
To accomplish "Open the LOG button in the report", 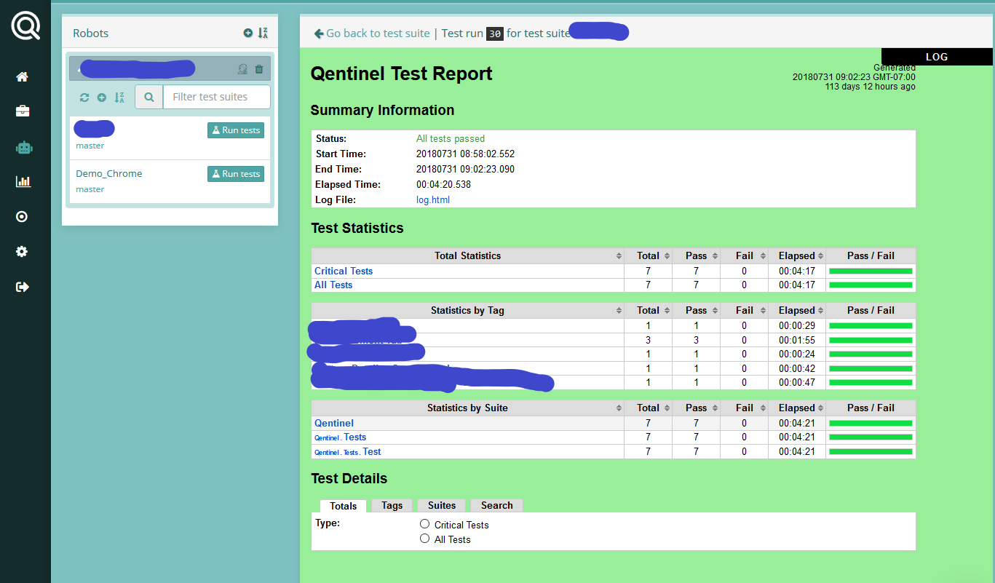I will point(937,57).
